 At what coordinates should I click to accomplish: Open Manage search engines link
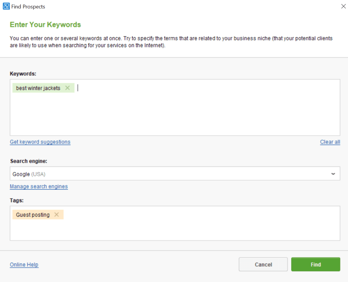click(x=39, y=186)
